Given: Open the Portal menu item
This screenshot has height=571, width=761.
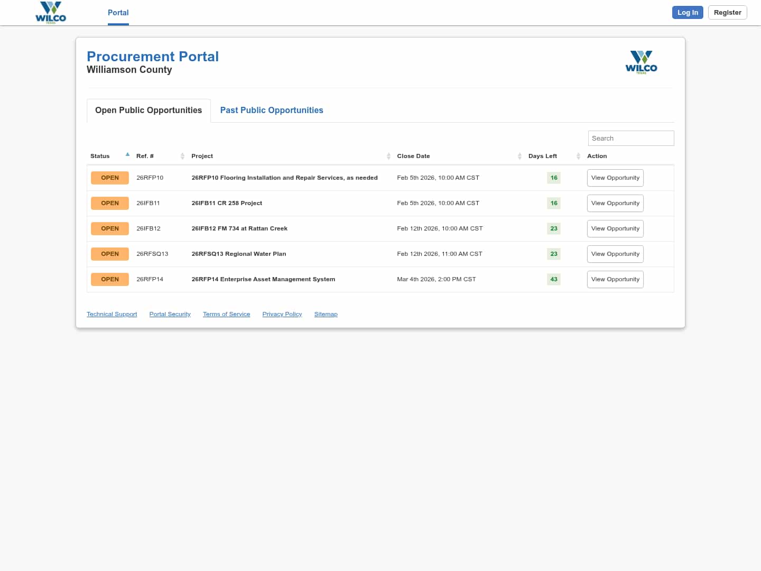Looking at the screenshot, I should tap(118, 13).
